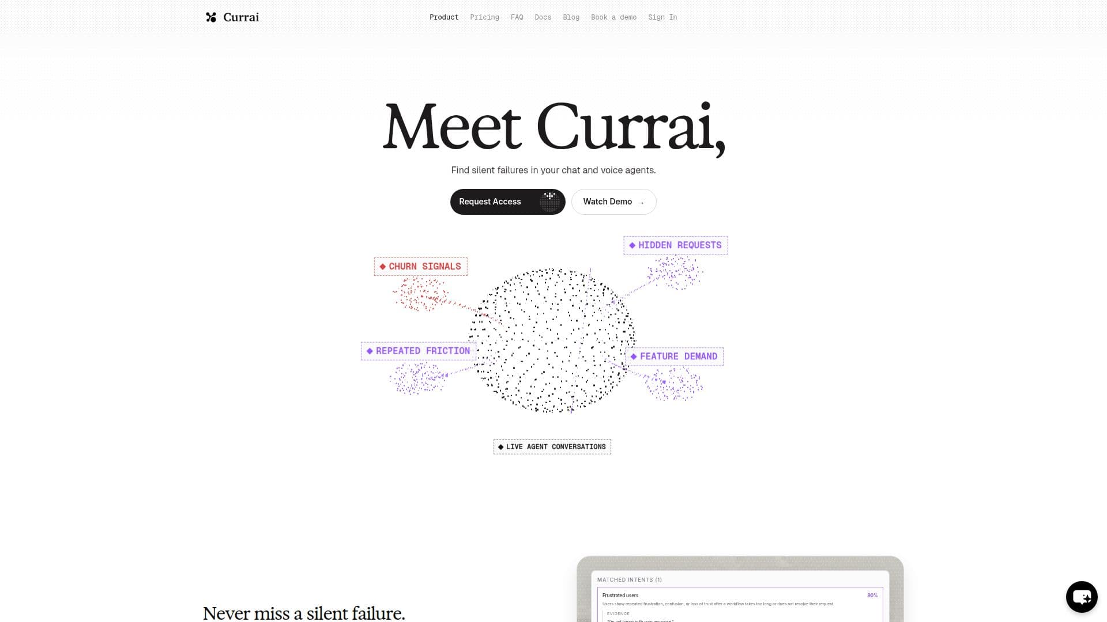Click the diamond beside Repeated Friction
This screenshot has height=622, width=1107.
pyautogui.click(x=370, y=351)
